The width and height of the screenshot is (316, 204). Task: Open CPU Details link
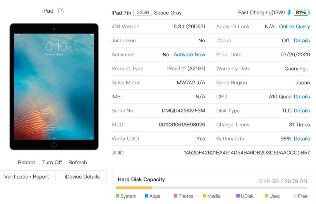(x=302, y=97)
